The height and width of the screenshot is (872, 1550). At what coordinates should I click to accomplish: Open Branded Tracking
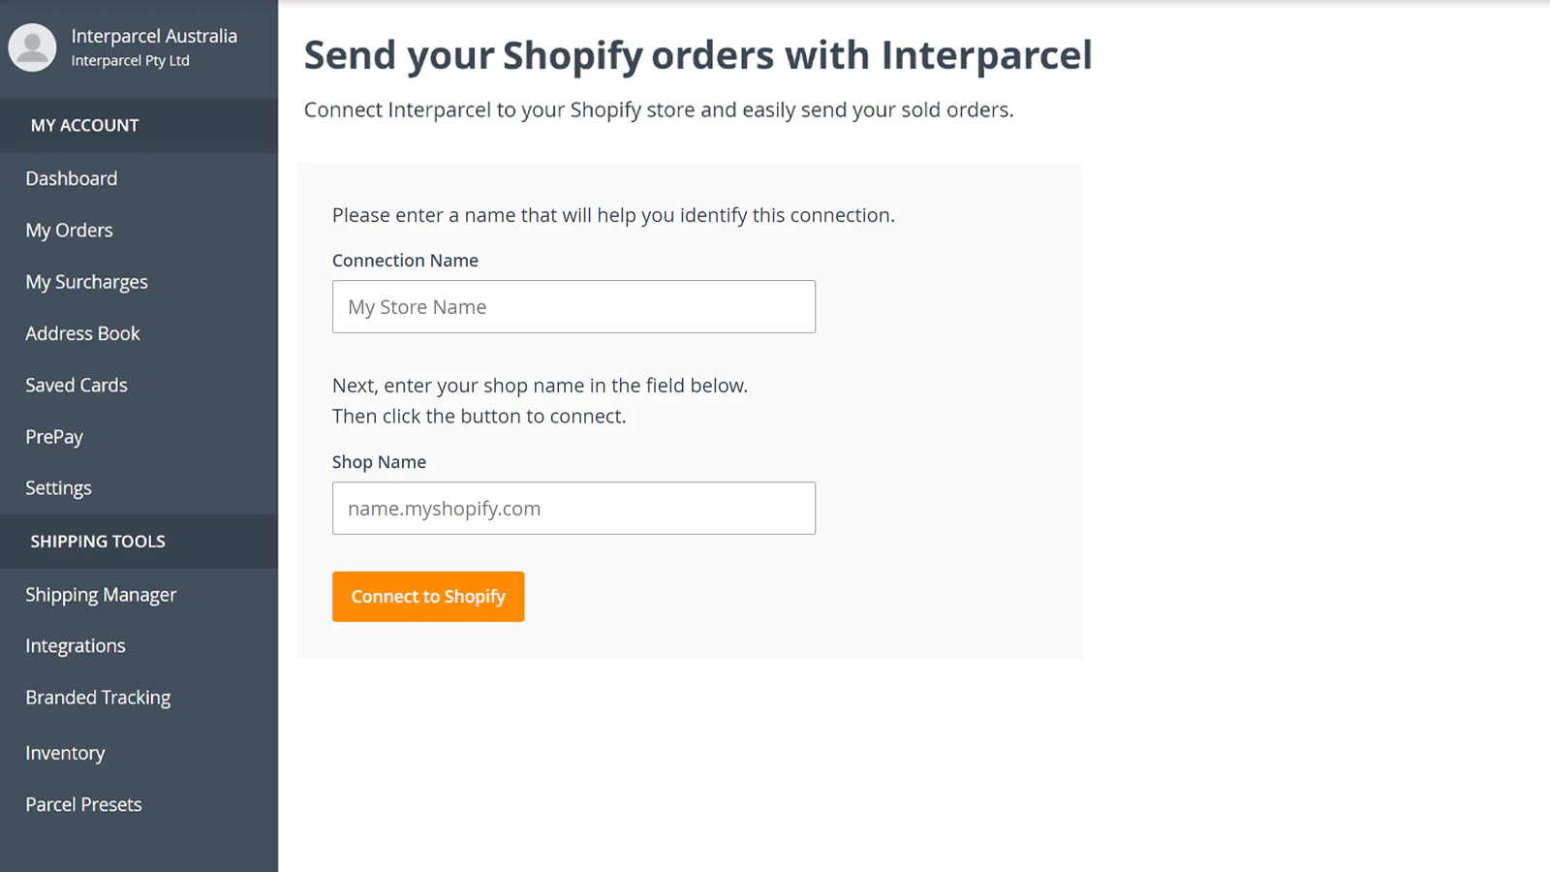coord(98,698)
